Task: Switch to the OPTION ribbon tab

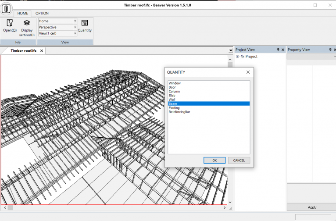Action: click(42, 14)
